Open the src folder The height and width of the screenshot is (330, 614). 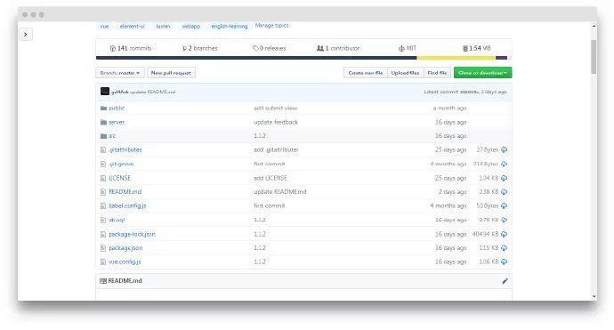click(x=112, y=136)
